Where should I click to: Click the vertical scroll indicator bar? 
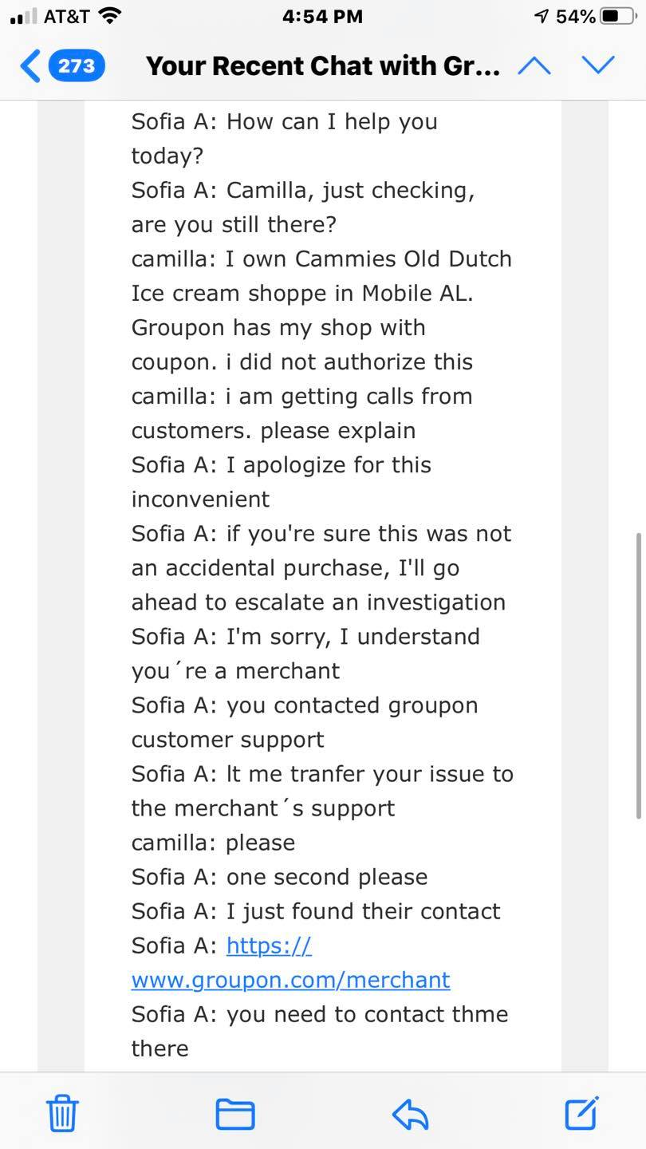(638, 675)
